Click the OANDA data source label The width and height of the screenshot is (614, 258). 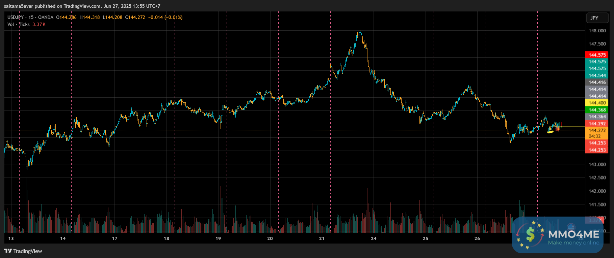tap(46, 17)
